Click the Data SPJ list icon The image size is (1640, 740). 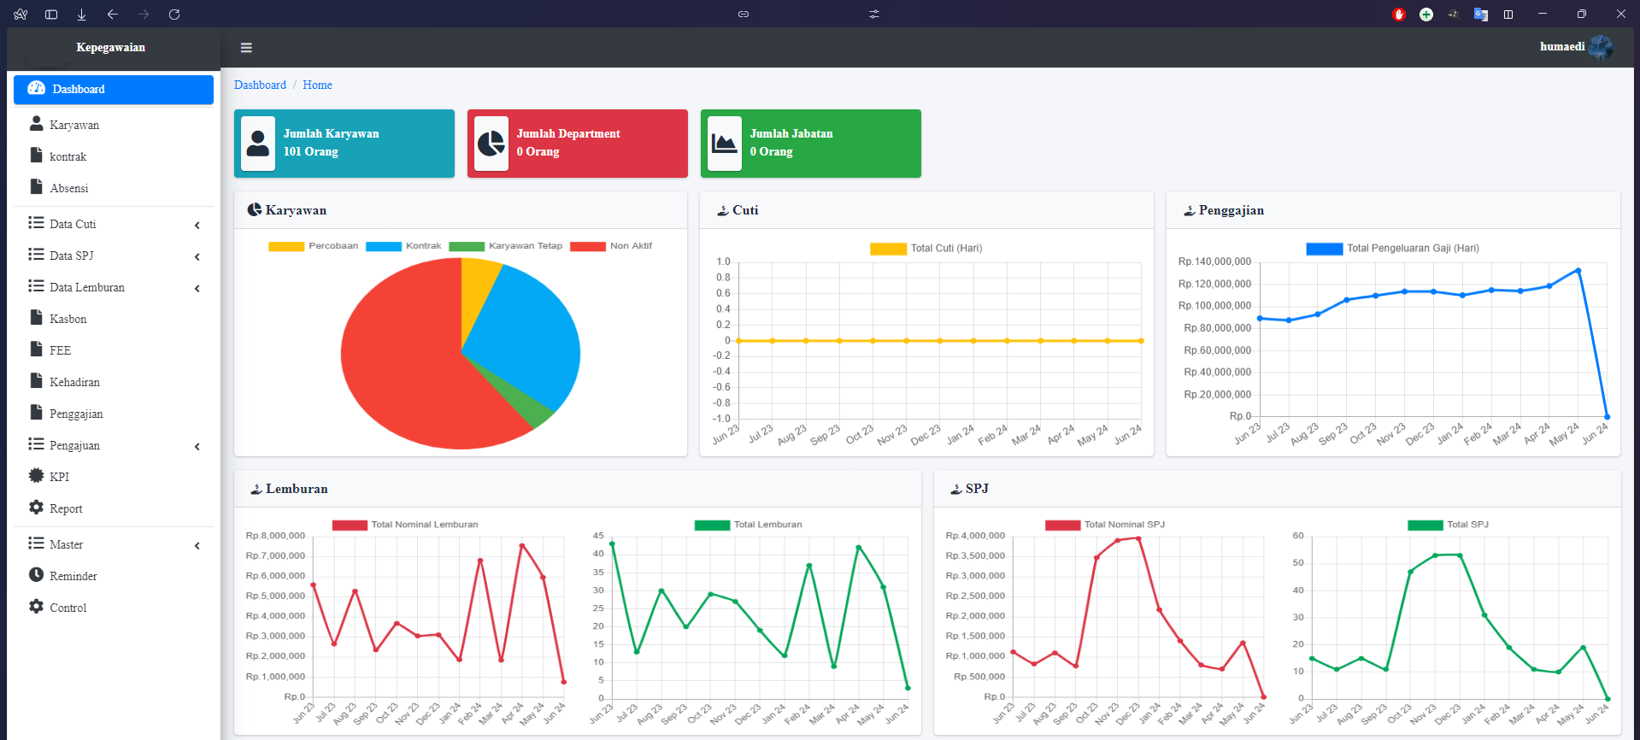coord(36,254)
